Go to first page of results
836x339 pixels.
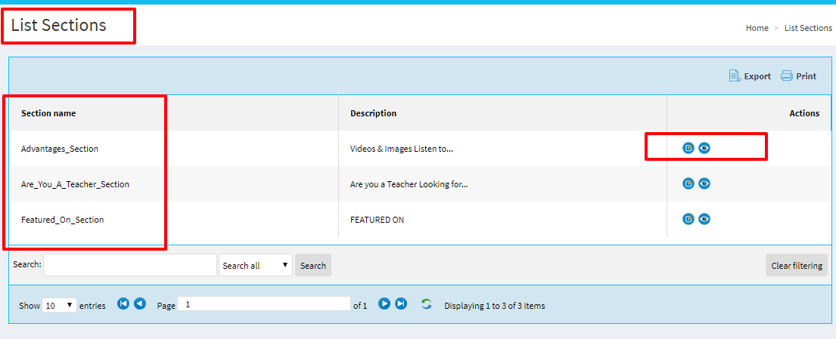[123, 304]
